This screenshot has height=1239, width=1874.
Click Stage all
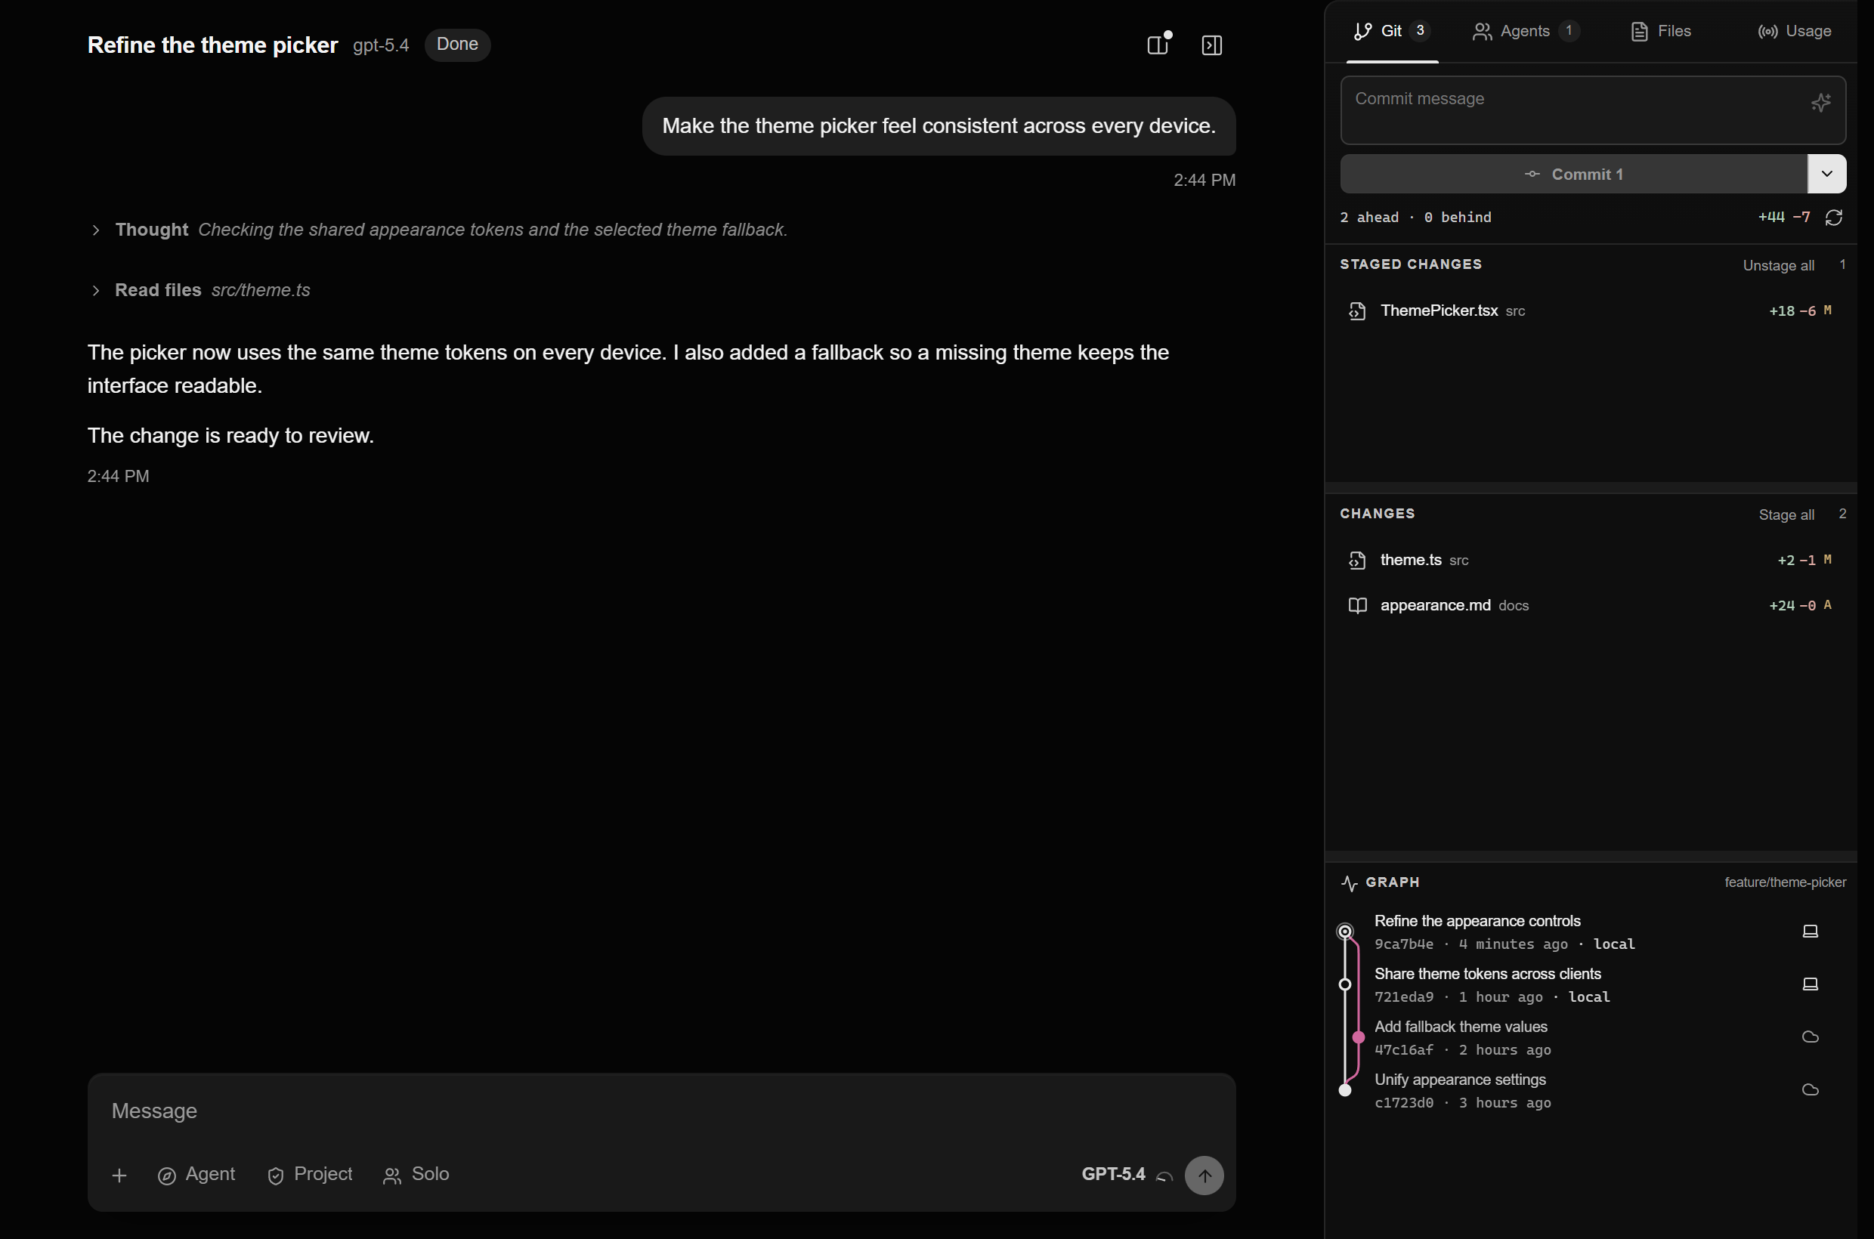coord(1786,515)
